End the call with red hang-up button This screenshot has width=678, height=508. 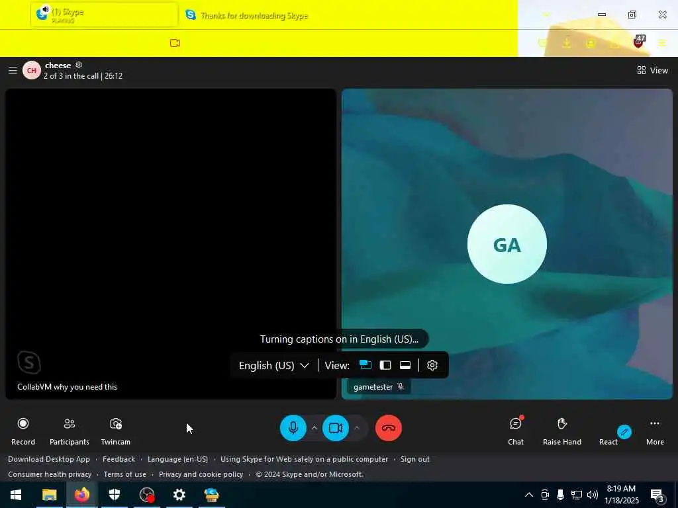click(388, 428)
